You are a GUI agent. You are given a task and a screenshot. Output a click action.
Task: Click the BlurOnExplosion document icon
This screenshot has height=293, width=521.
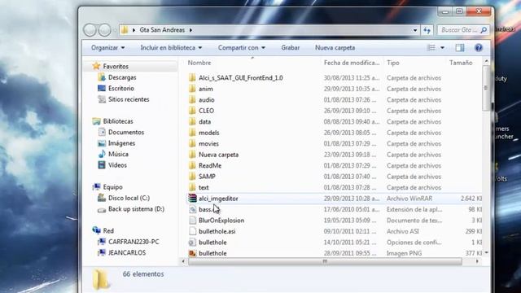192,221
